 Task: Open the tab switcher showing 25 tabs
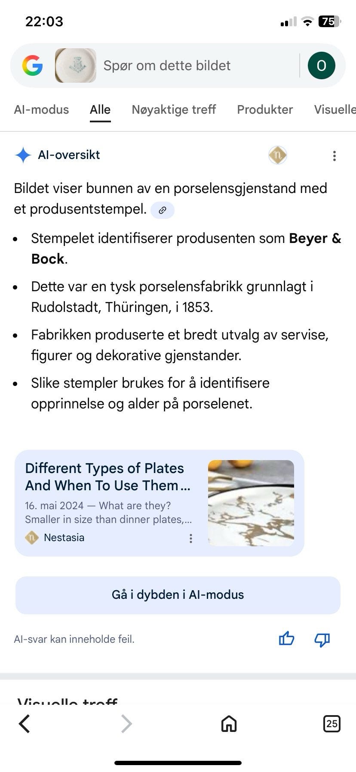pos(331,723)
